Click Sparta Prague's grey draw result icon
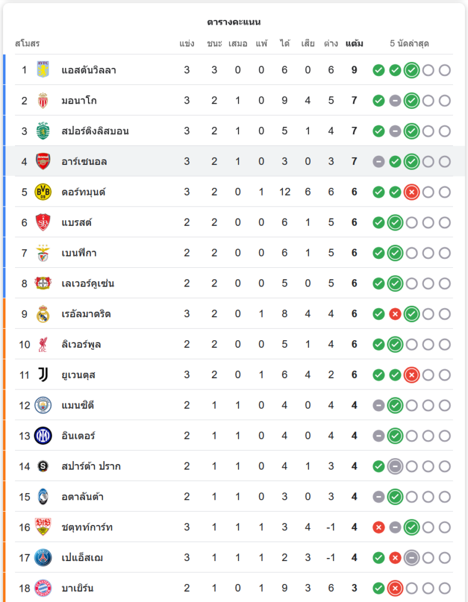The width and height of the screenshot is (468, 602). click(x=395, y=467)
